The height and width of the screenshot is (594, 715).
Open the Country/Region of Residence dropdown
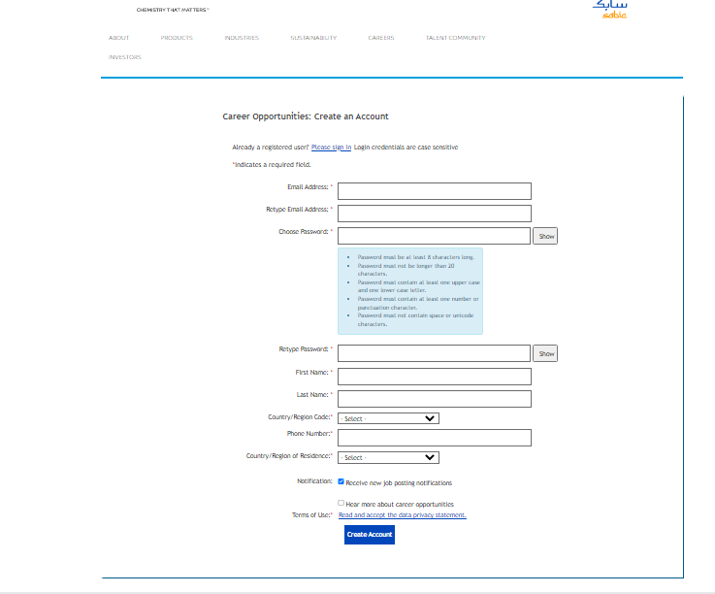(x=388, y=457)
